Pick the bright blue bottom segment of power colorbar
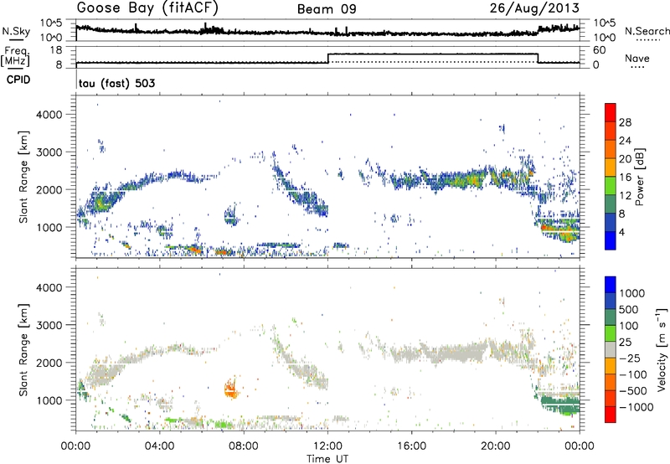The height and width of the screenshot is (464, 670). tap(611, 241)
